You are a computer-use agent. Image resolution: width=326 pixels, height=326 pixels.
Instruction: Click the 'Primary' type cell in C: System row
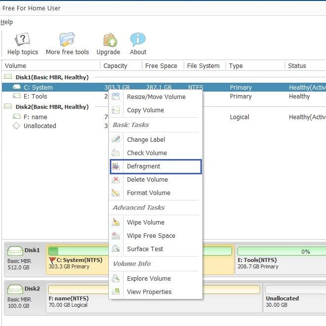pyautogui.click(x=241, y=87)
